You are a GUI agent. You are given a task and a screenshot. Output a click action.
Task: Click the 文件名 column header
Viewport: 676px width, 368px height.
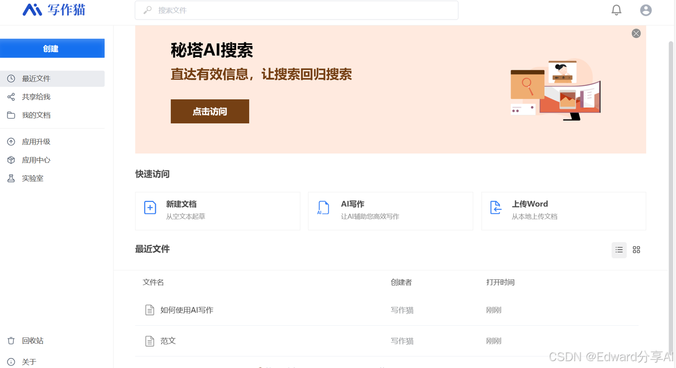pyautogui.click(x=153, y=282)
